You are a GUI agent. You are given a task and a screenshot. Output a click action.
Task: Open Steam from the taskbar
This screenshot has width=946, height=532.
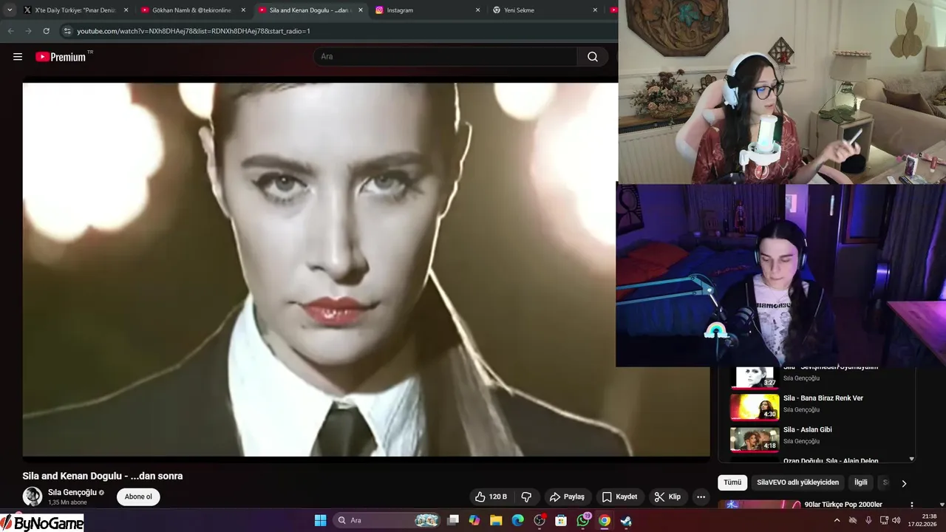tap(626, 520)
